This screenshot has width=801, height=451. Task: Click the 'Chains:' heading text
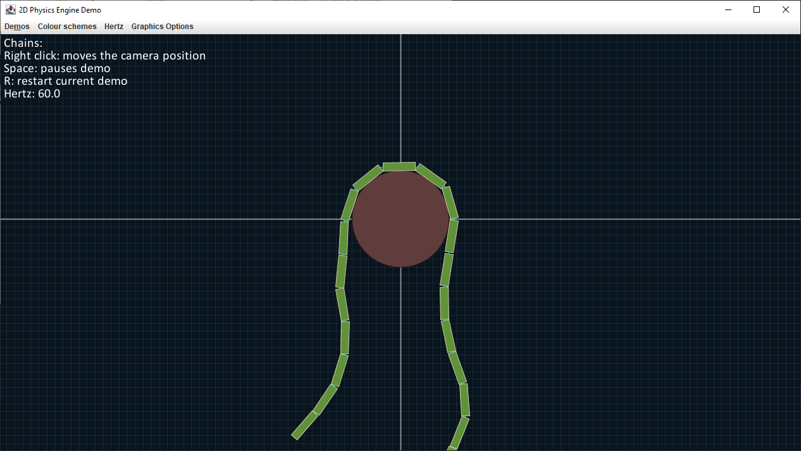(x=23, y=42)
